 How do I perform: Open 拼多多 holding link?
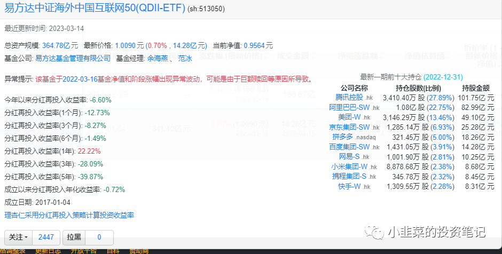[x=342, y=137]
